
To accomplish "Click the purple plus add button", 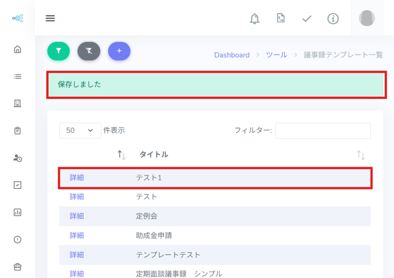I will point(119,51).
